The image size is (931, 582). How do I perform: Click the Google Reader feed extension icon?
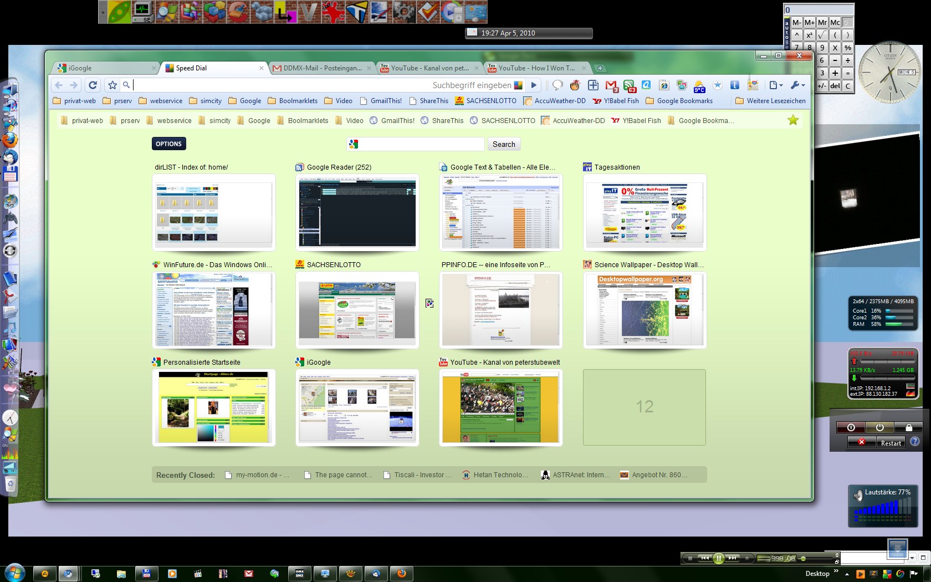pyautogui.click(x=629, y=85)
